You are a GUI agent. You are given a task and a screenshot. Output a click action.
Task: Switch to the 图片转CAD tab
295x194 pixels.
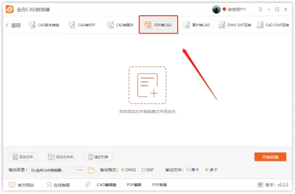[196, 25]
